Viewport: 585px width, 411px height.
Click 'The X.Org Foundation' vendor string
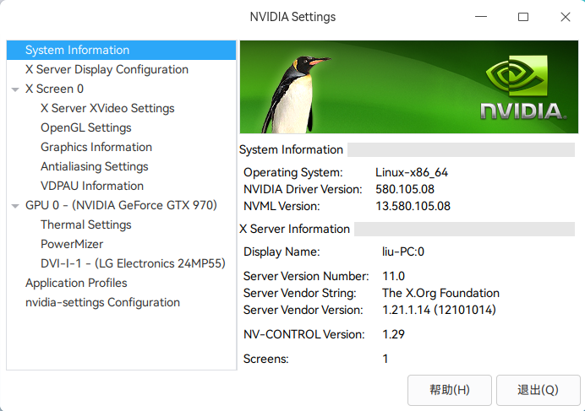click(440, 293)
